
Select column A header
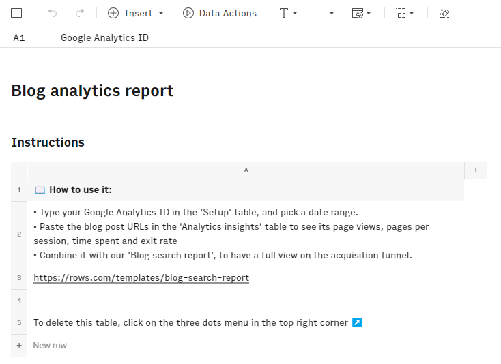[246, 170]
